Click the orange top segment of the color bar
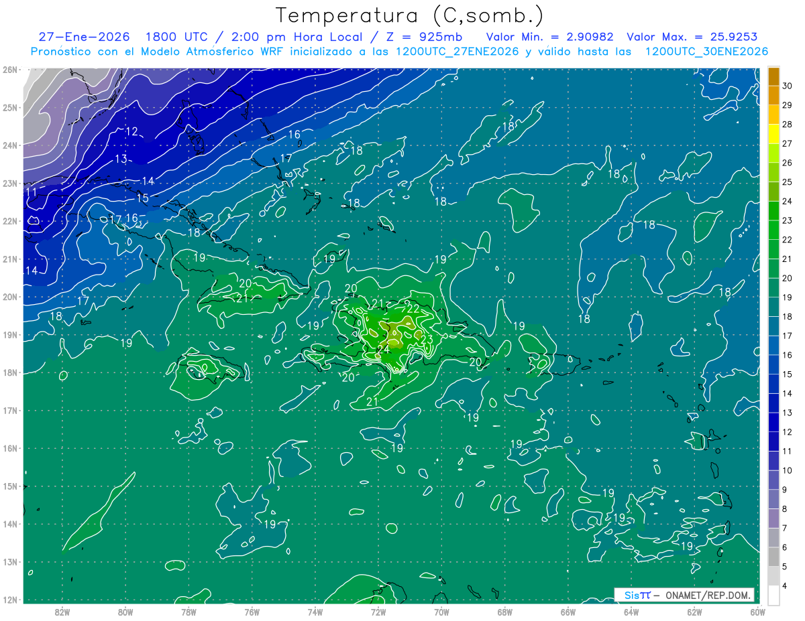 [x=773, y=76]
